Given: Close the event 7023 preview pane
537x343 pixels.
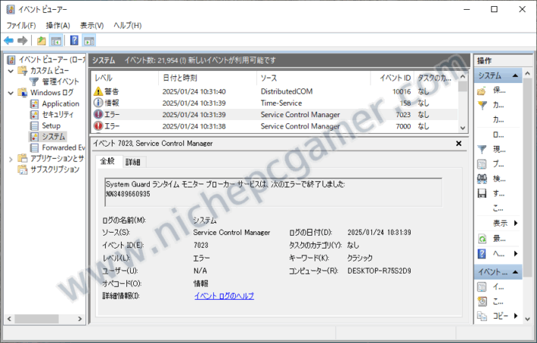Looking at the screenshot, I should tap(459, 144).
